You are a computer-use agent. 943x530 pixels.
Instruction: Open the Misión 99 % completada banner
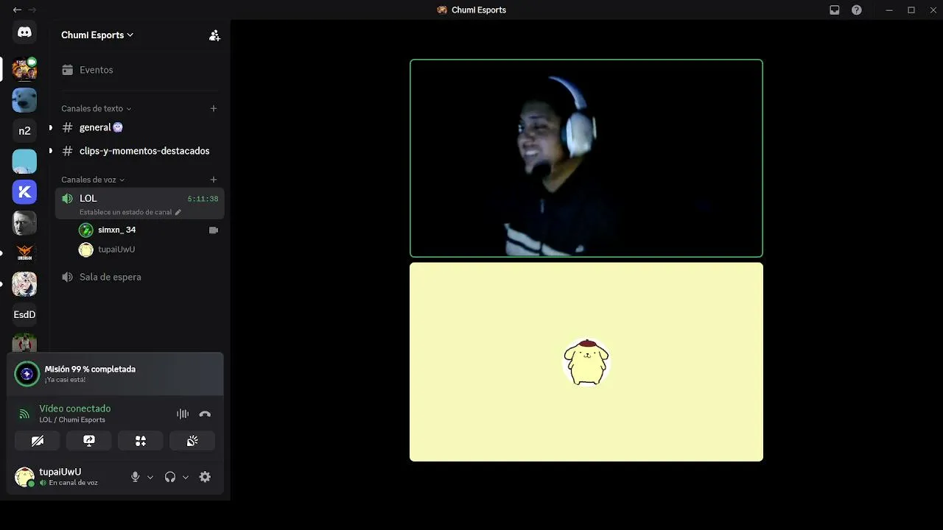point(115,374)
